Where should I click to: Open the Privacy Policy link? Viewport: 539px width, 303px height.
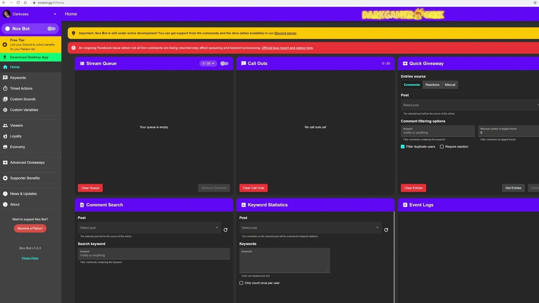coord(30,258)
